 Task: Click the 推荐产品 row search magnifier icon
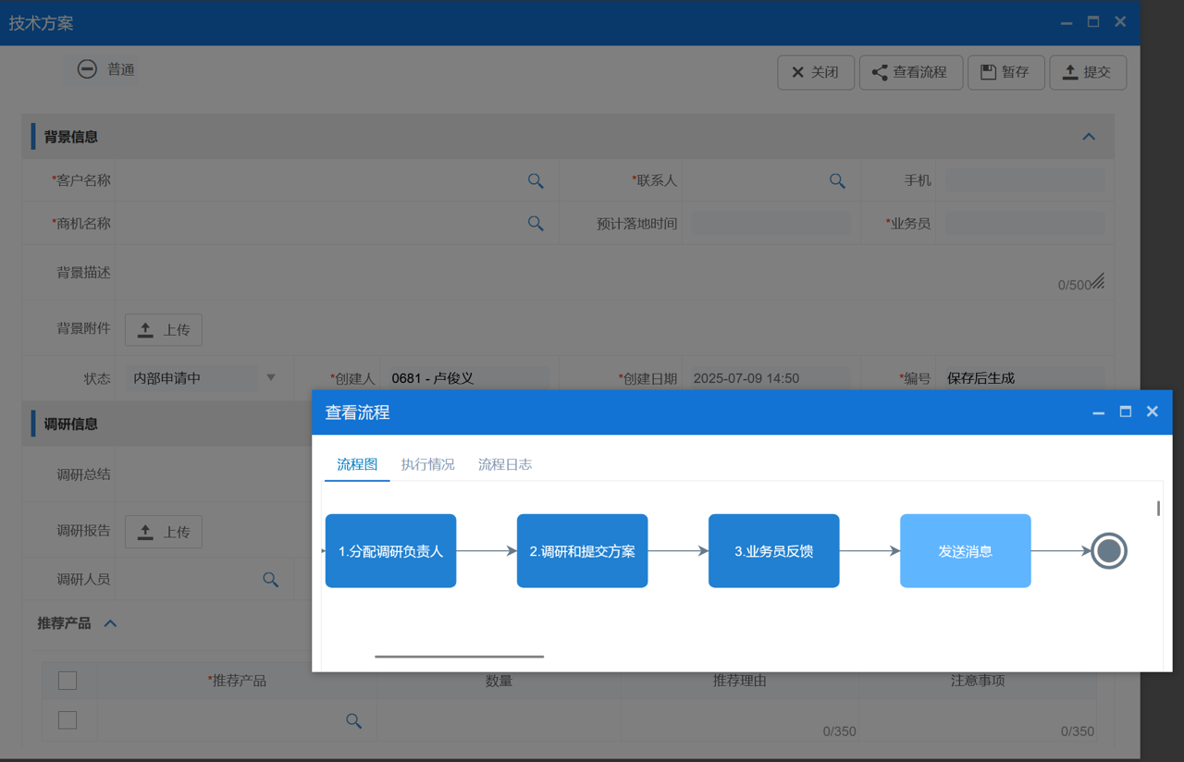(353, 719)
